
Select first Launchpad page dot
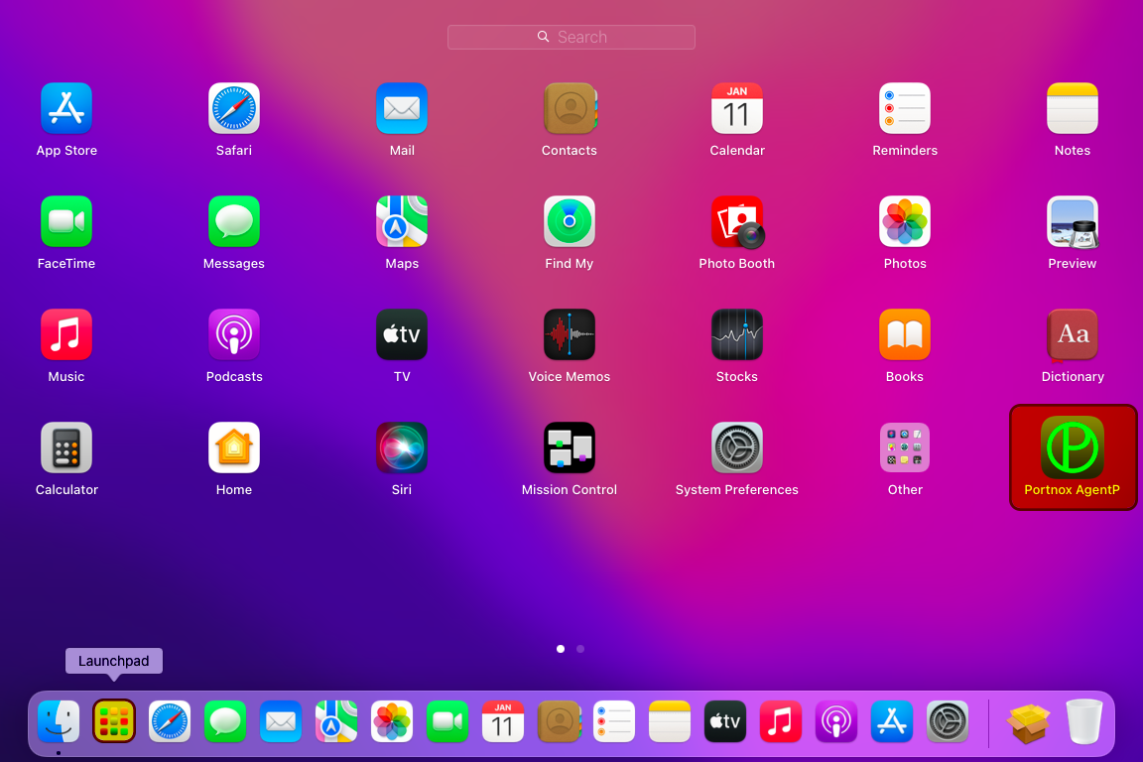coord(561,649)
